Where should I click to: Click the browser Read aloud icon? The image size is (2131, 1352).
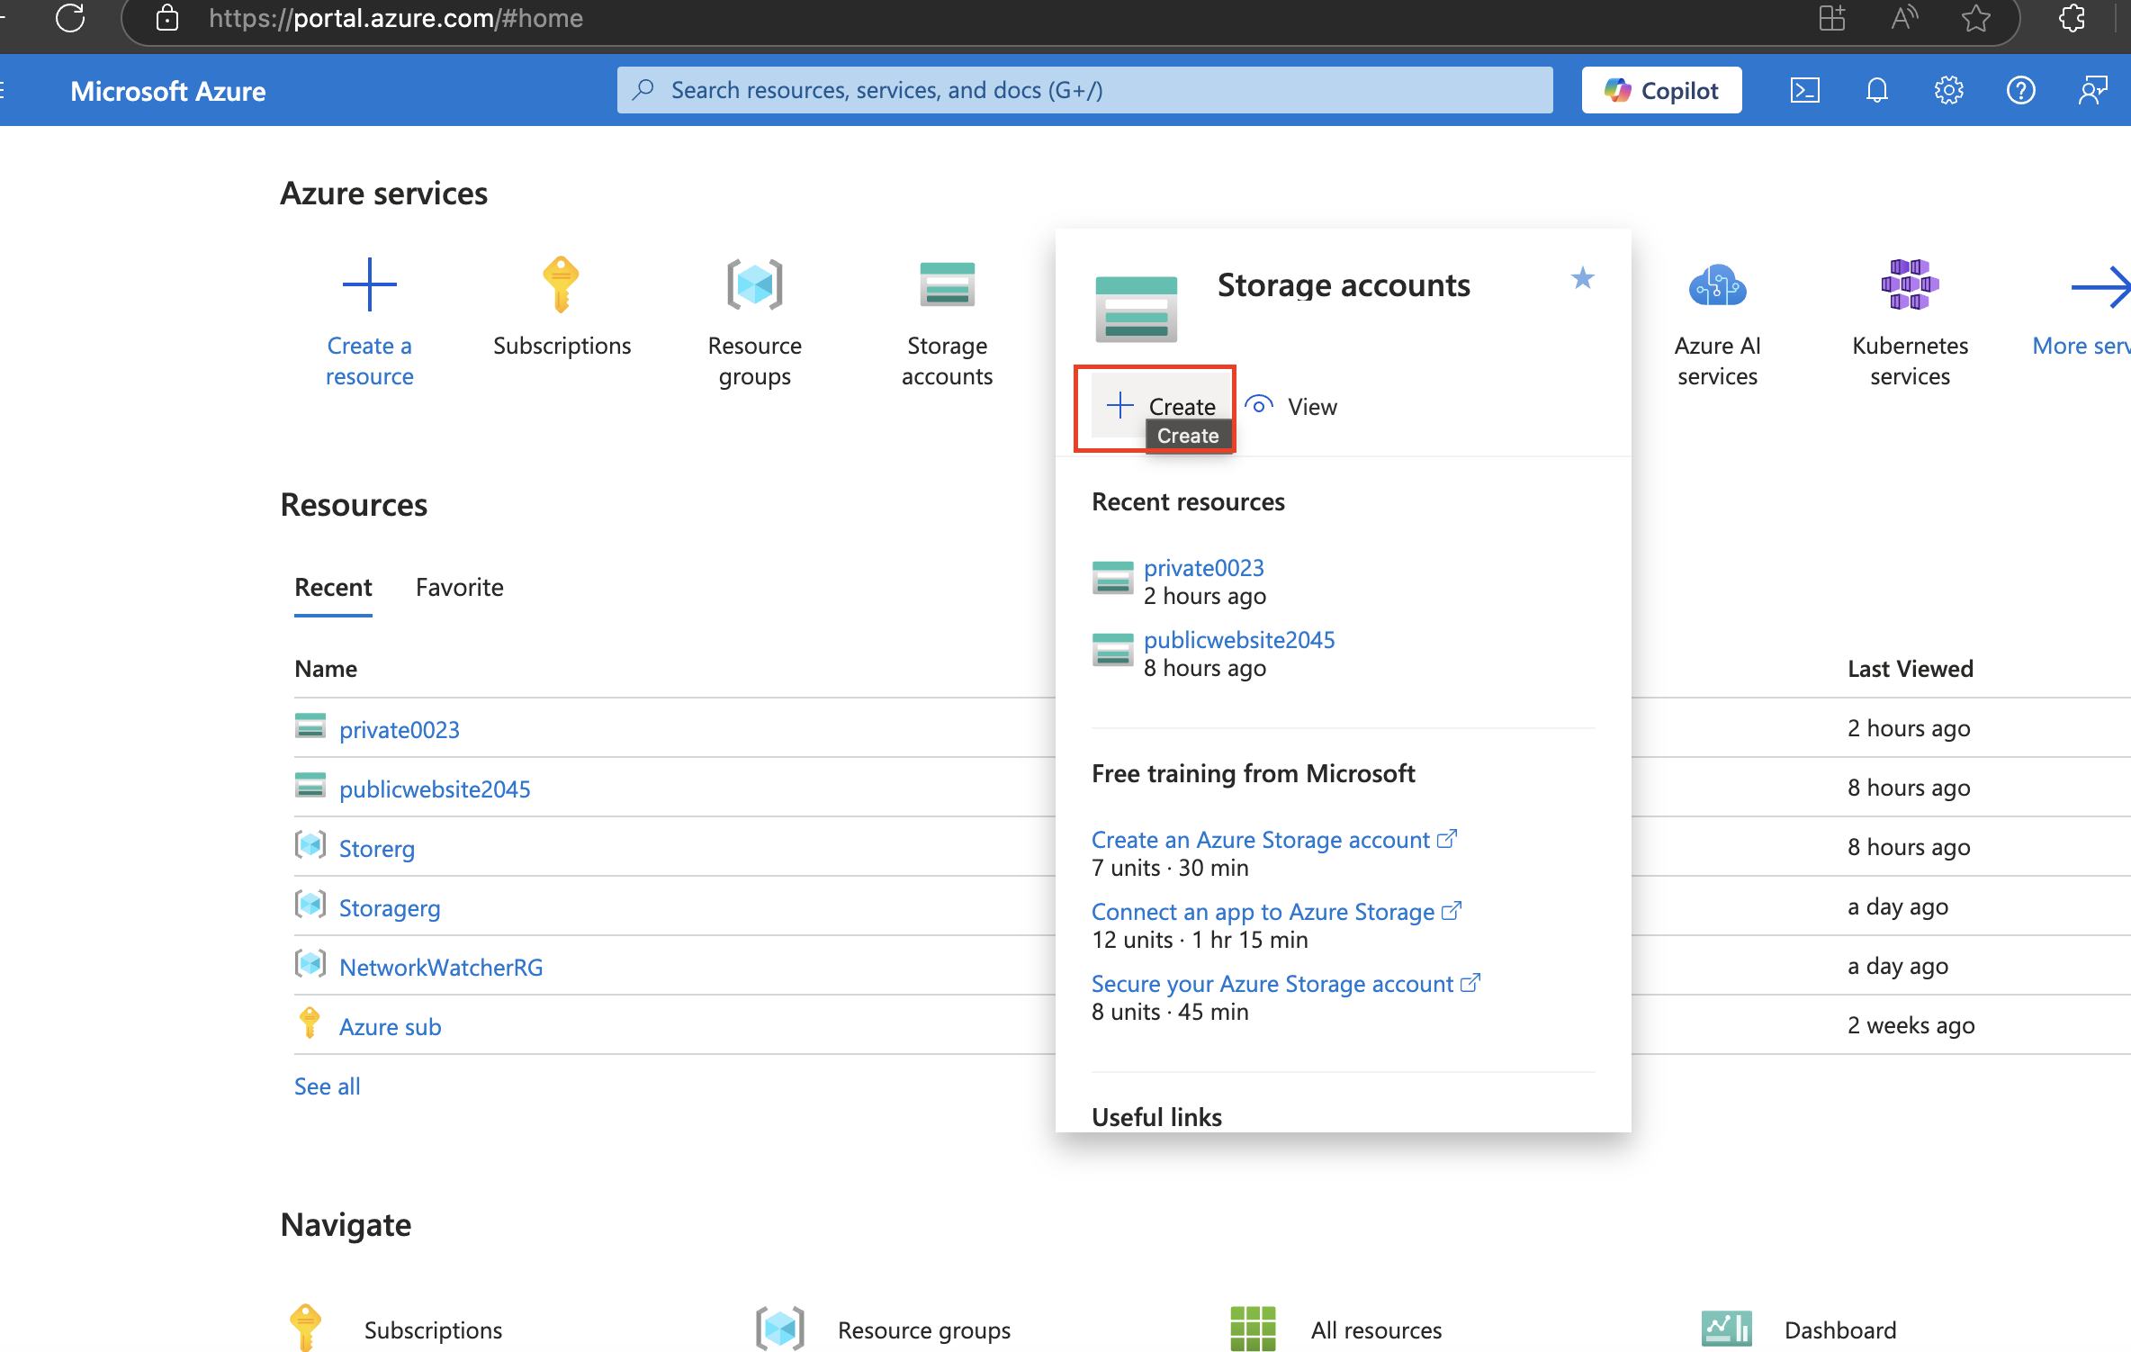click(x=1903, y=18)
